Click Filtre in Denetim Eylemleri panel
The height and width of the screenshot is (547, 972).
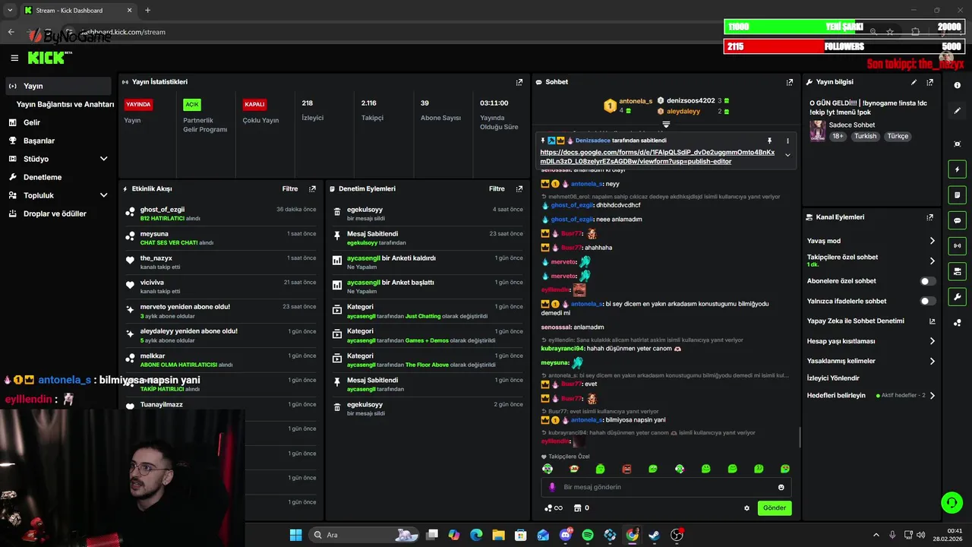[497, 189]
